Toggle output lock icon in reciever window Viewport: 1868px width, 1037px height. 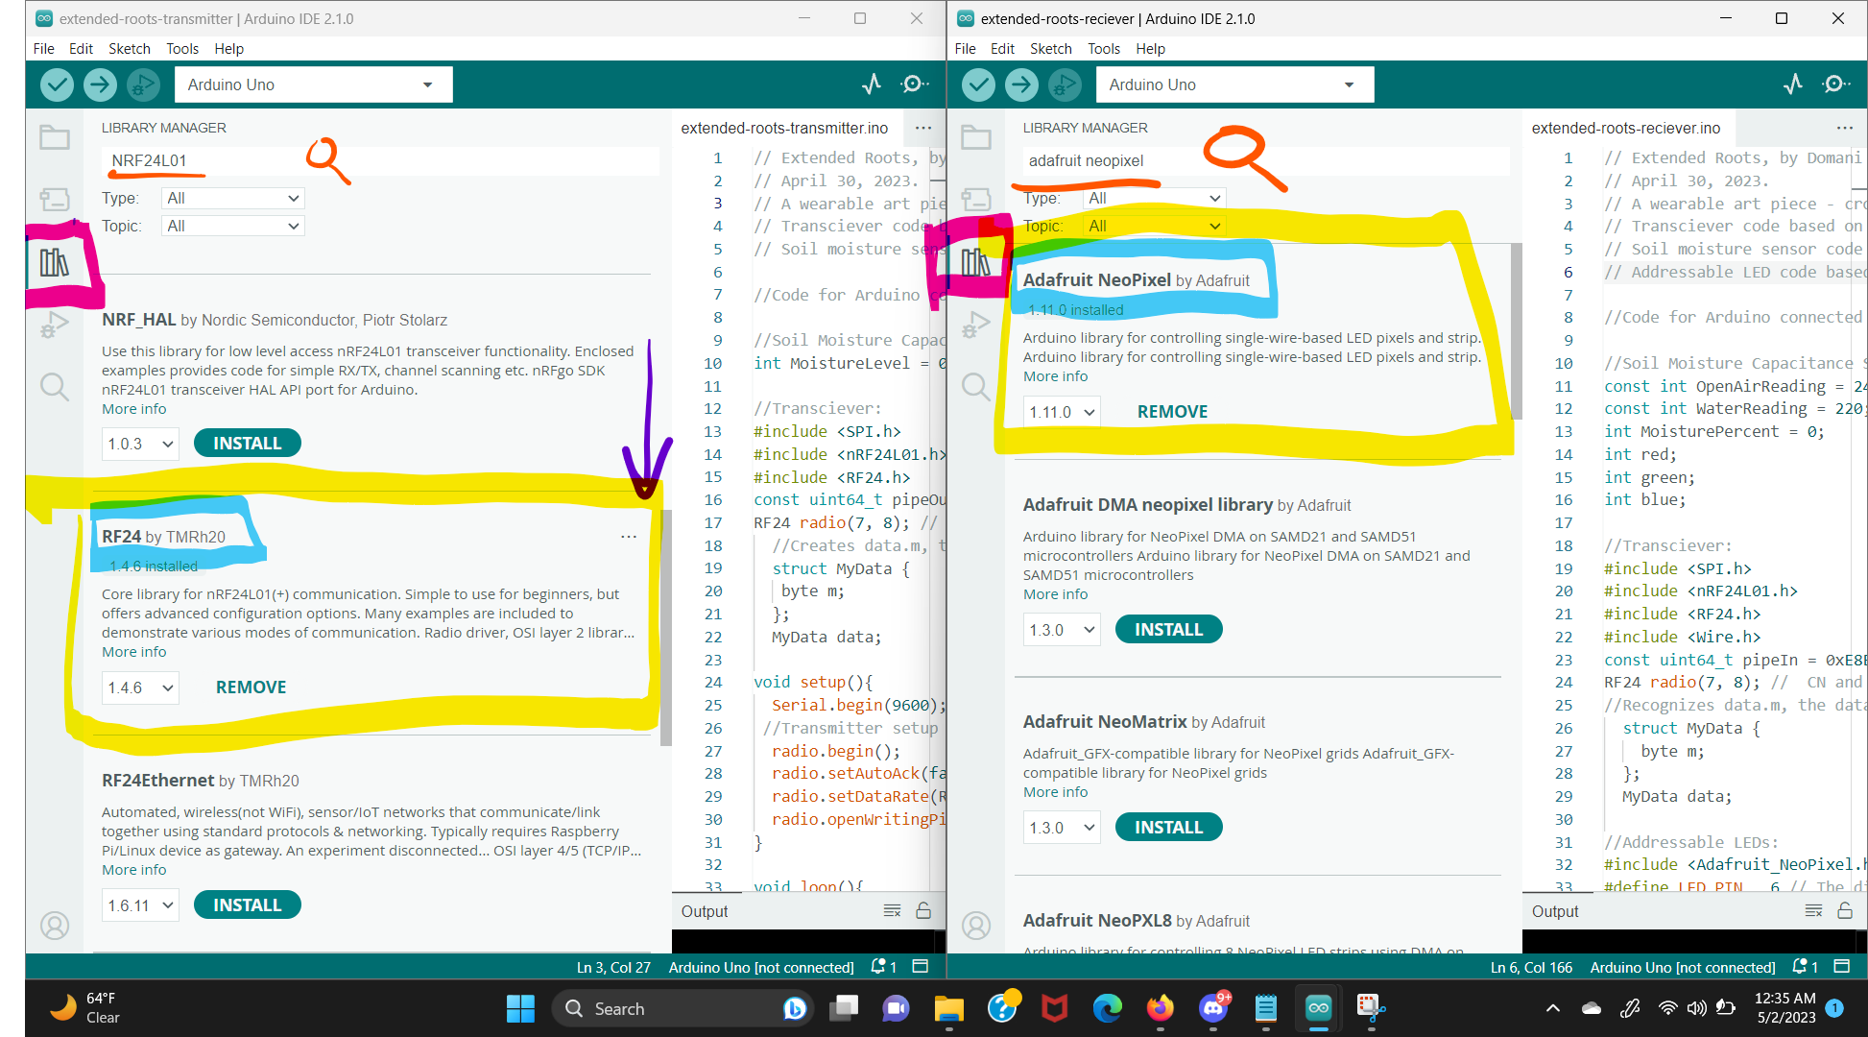[x=1845, y=911]
